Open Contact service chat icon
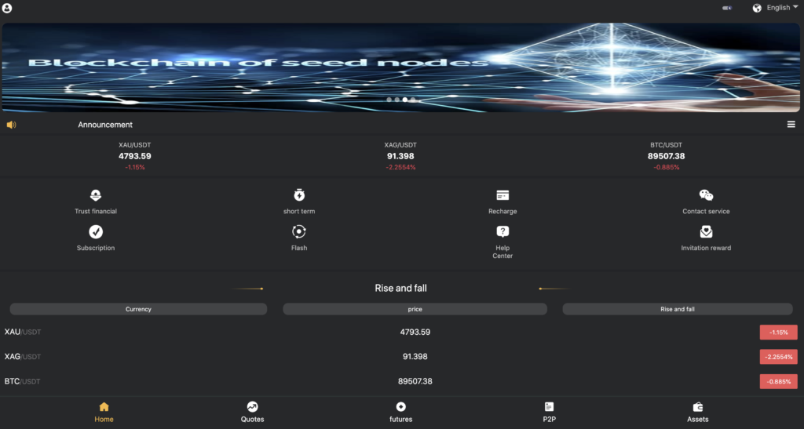Screen dimensions: 804x429 point(706,195)
